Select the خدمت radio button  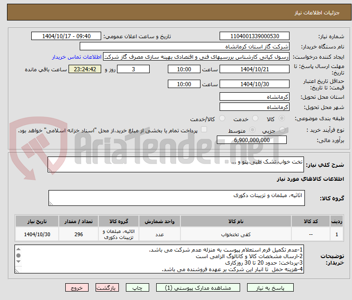point(255,118)
